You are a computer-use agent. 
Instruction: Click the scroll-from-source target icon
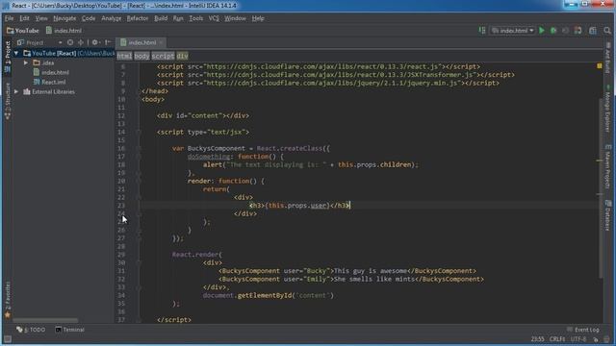[x=70, y=42]
